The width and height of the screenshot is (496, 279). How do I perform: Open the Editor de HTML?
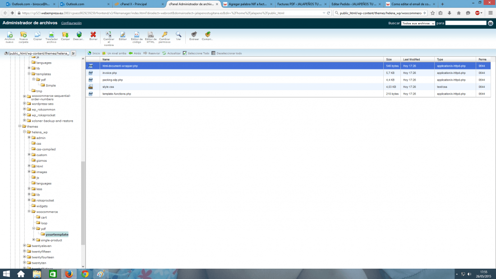tap(151, 37)
